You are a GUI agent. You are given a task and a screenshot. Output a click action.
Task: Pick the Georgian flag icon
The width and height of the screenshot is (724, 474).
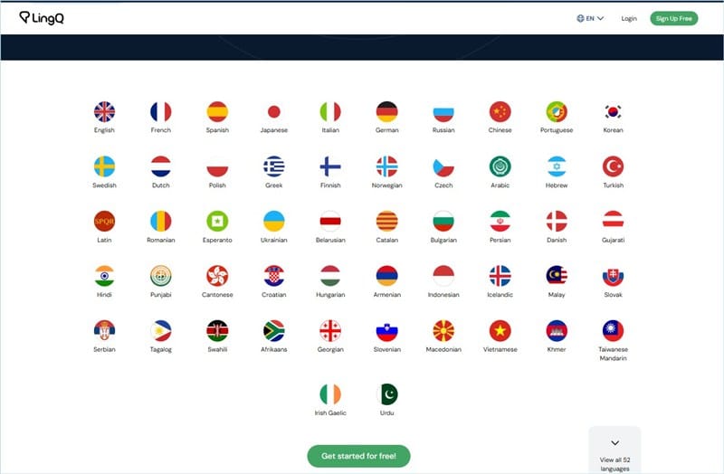tap(330, 330)
